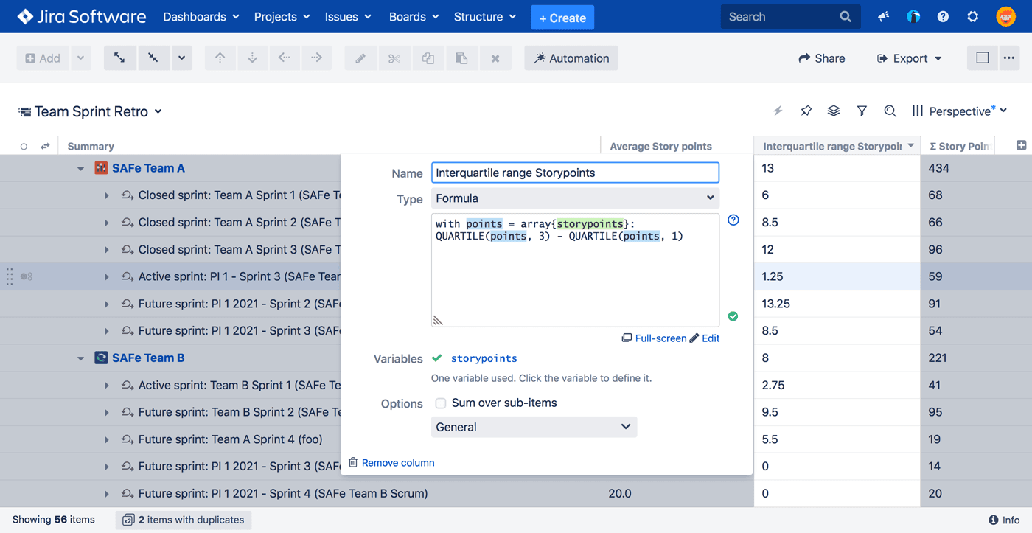Open the filter funnel icon

862,111
